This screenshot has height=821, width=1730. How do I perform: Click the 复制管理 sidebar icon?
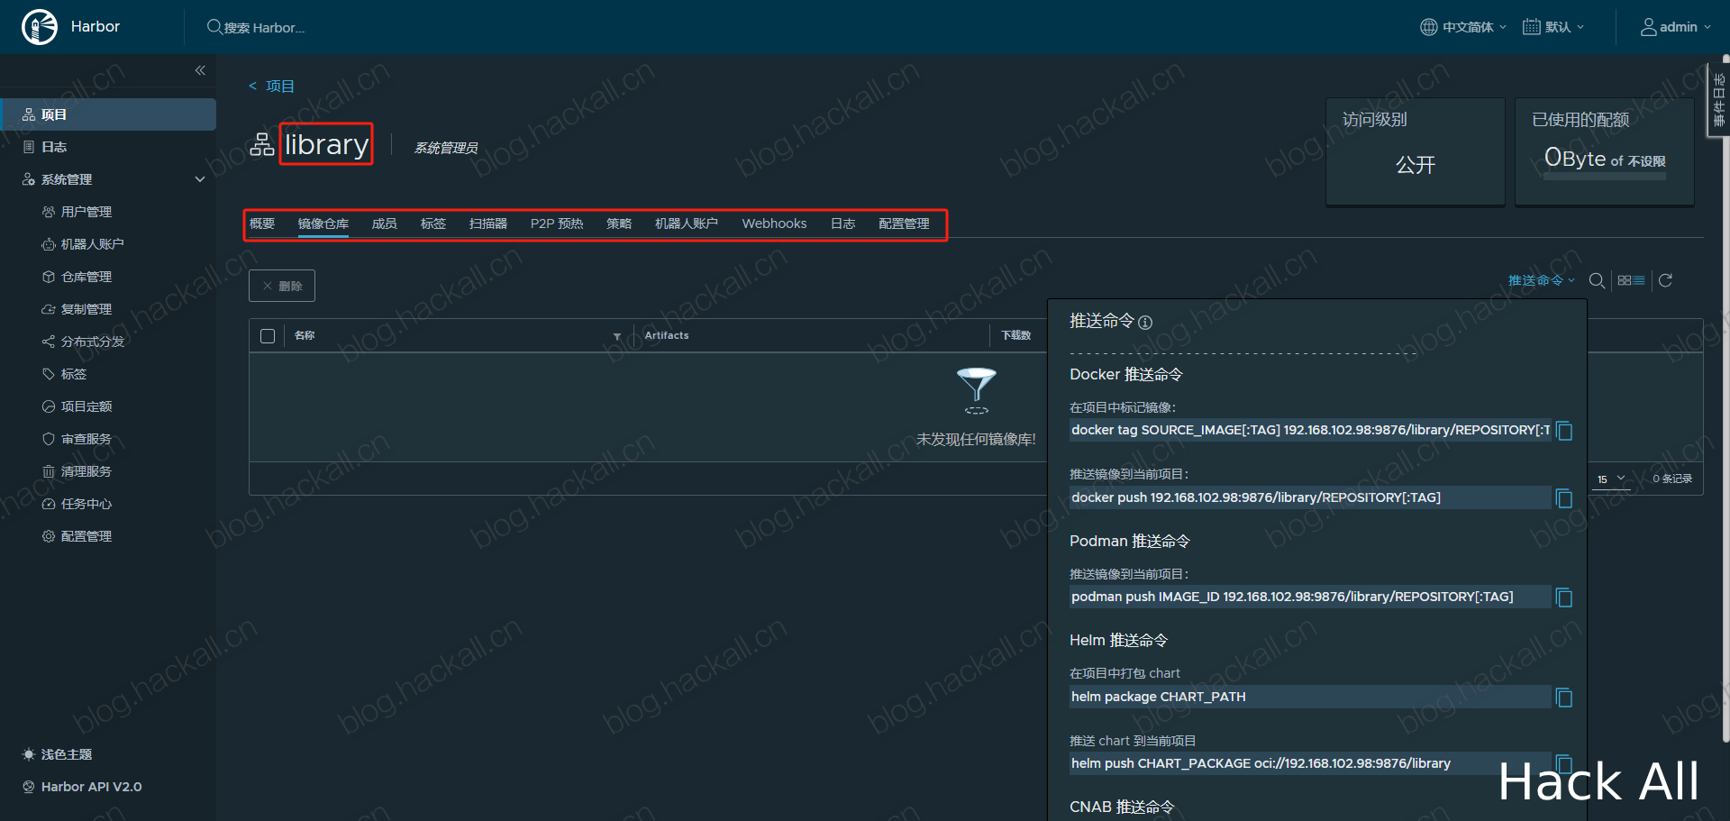coord(49,309)
